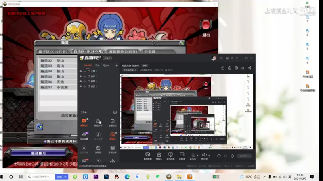Image resolution: width=323 pixels, height=181 pixels.
Task: Click the 扬声器 speaker icon
Action: pos(204,155)
